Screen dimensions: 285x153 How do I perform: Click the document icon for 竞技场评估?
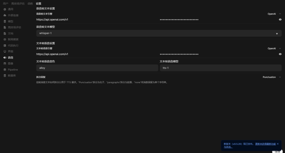coord(5,27)
